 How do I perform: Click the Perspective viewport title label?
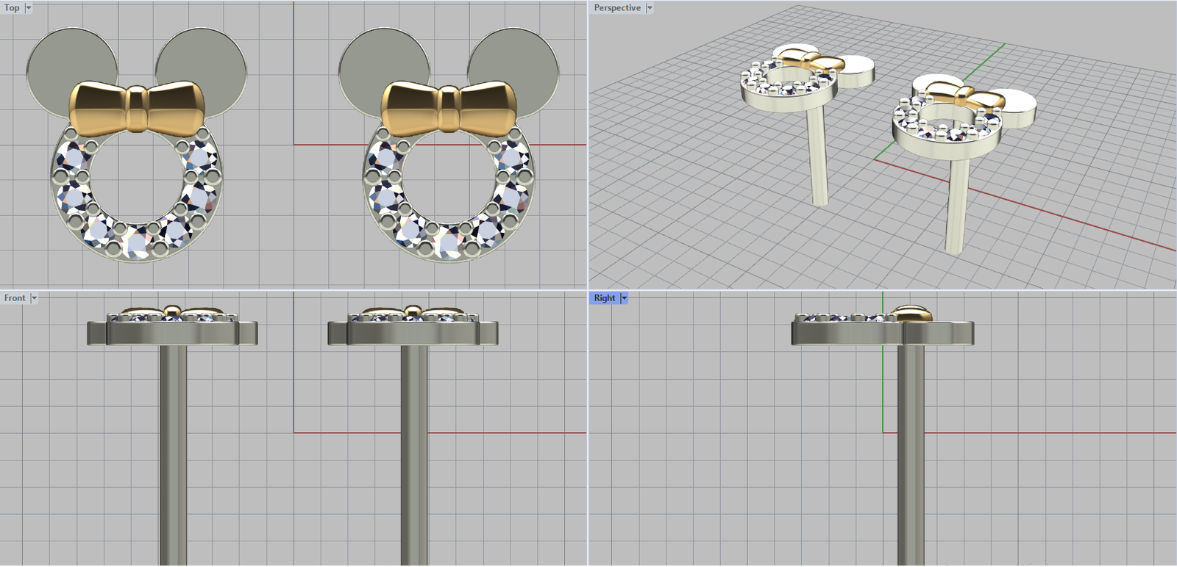616,8
